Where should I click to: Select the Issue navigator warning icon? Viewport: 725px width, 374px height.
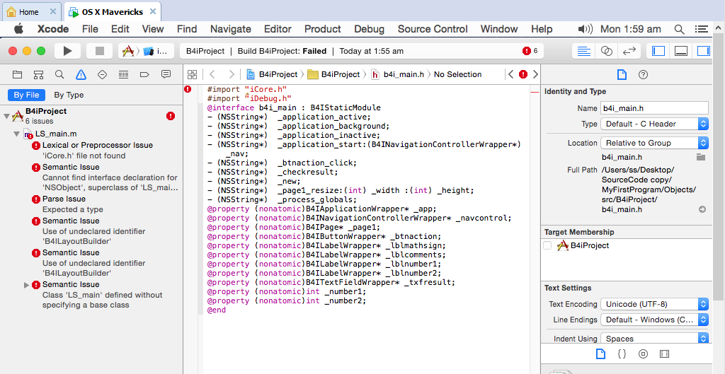[x=81, y=74]
